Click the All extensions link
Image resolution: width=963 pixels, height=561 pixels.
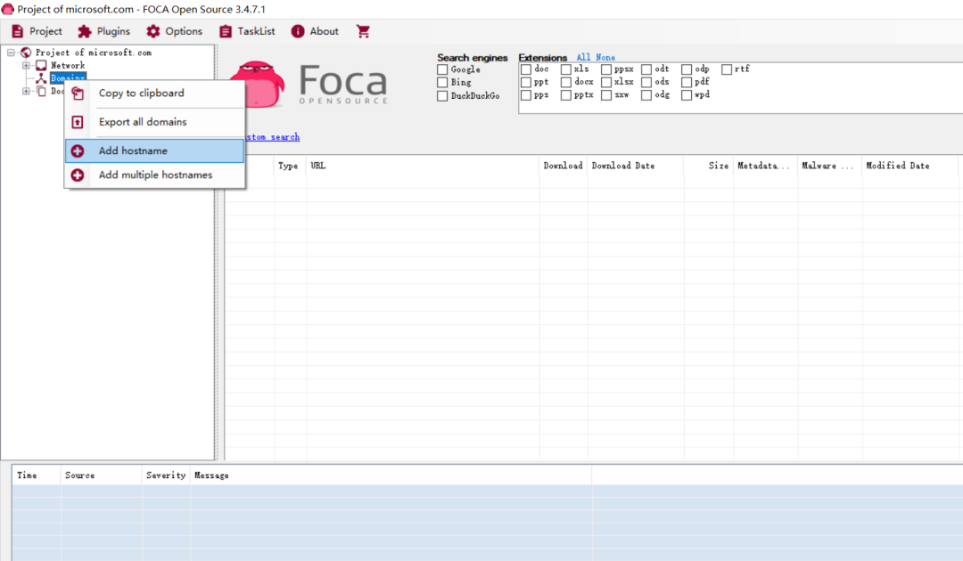click(583, 57)
